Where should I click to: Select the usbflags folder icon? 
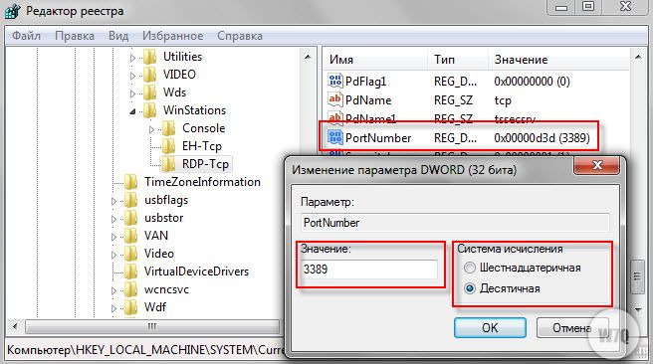131,200
